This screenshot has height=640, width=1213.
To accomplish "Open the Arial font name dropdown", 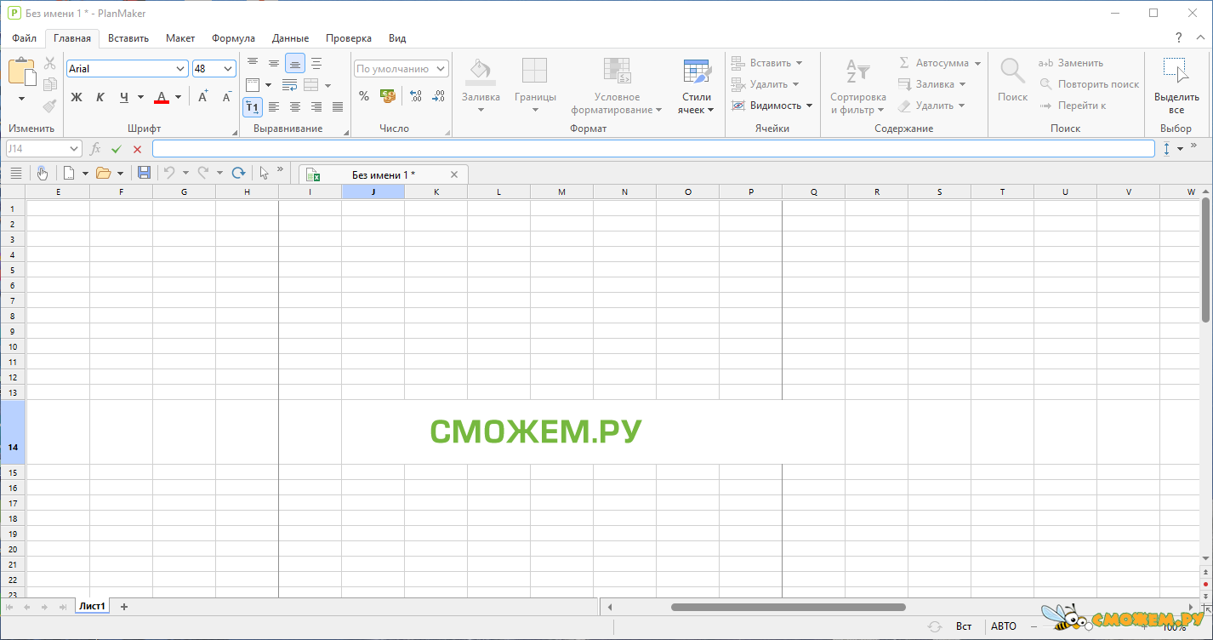I will click(x=180, y=69).
